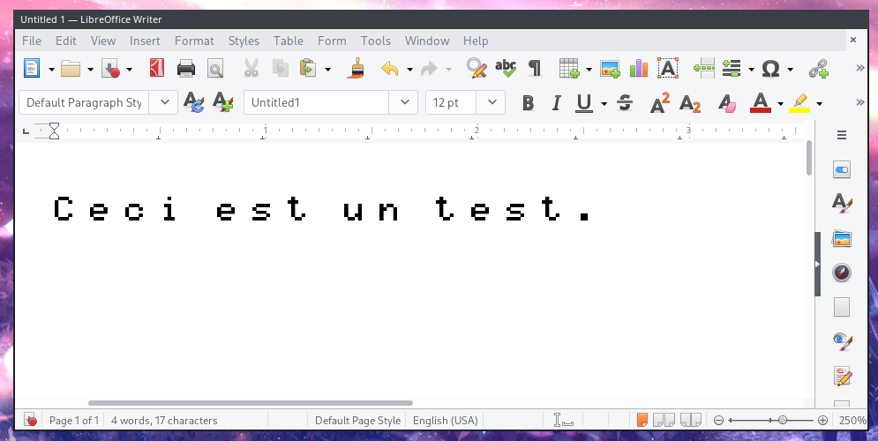
Task: Update the selected paragraph style
Action: (194, 102)
